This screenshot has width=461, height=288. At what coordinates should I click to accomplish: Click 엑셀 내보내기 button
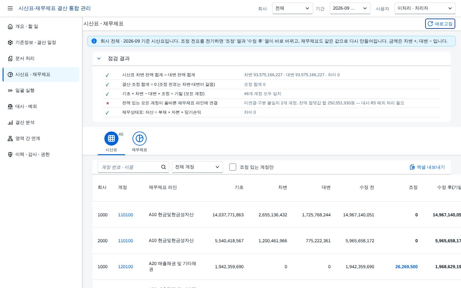point(427,167)
